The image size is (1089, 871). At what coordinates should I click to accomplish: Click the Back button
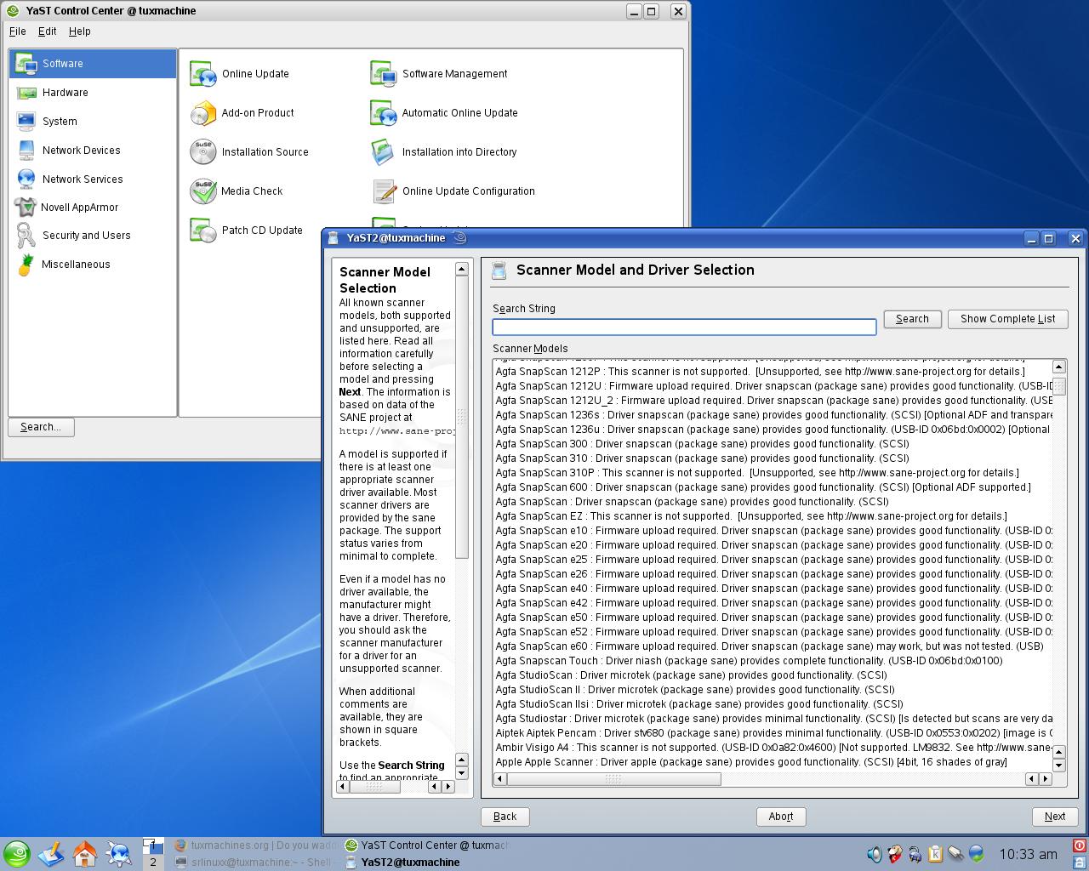pos(505,817)
